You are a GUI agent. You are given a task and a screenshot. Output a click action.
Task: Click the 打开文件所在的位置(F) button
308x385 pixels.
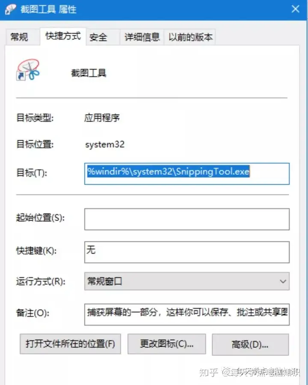(70, 344)
